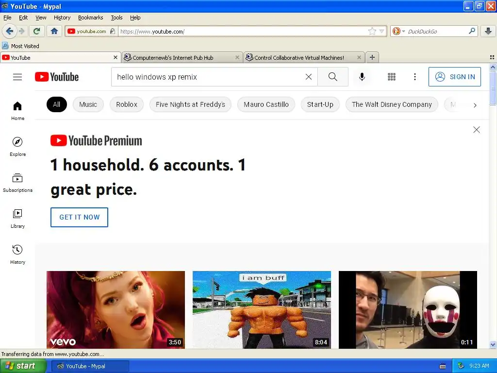Open the History menu
The image size is (497, 373).
coord(62,17)
